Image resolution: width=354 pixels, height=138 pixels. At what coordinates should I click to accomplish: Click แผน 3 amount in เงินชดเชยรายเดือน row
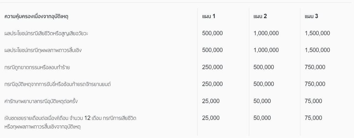tap(313, 118)
